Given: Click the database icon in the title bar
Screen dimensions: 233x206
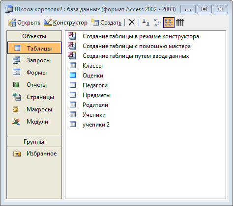Looking at the screenshot, I should point(9,9).
